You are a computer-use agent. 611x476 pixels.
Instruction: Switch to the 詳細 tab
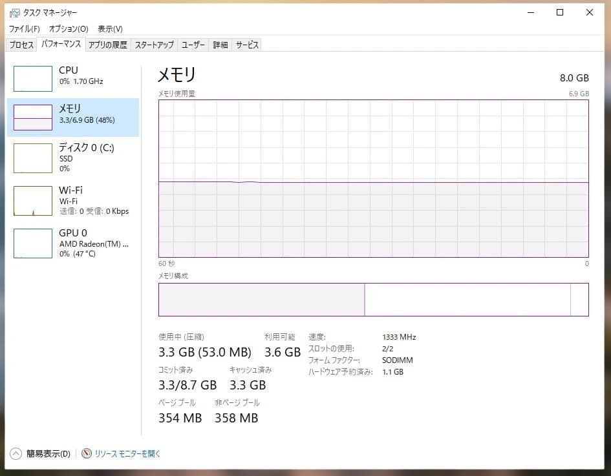pyautogui.click(x=220, y=45)
